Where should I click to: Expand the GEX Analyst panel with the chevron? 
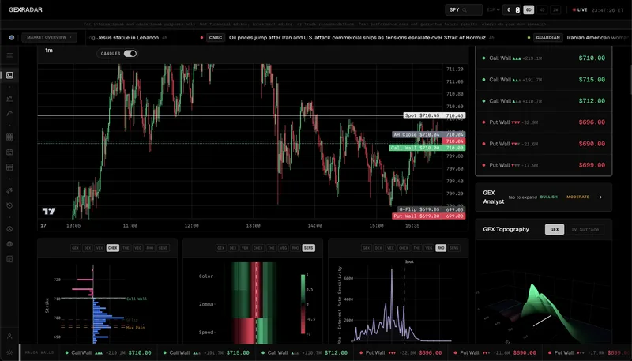coord(600,197)
